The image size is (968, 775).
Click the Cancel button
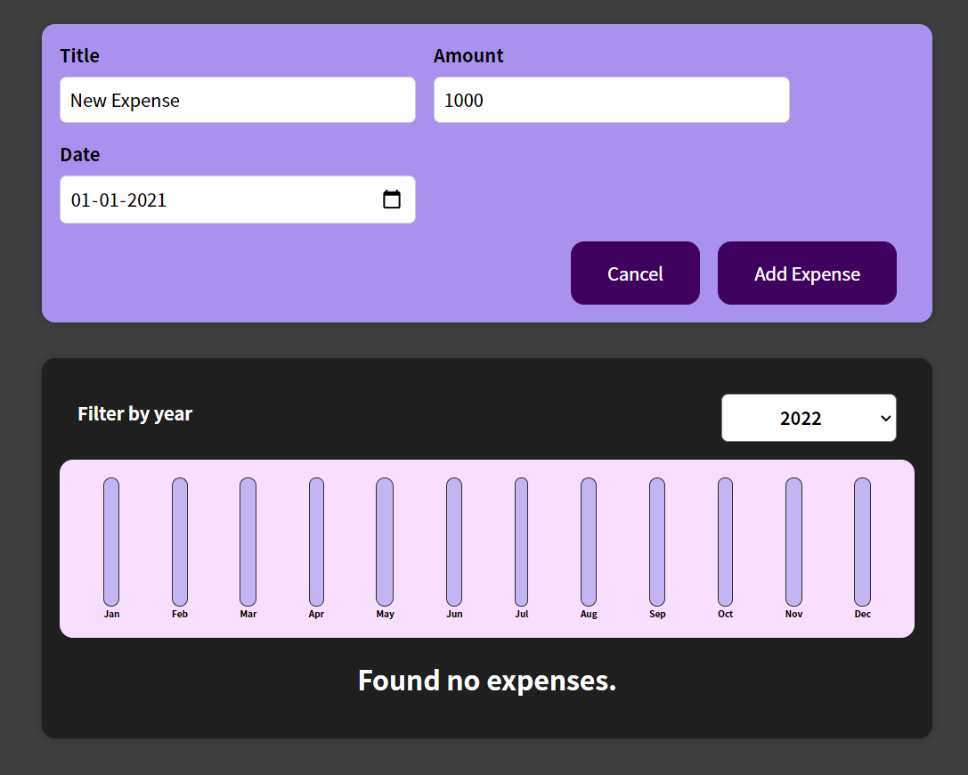coord(635,273)
